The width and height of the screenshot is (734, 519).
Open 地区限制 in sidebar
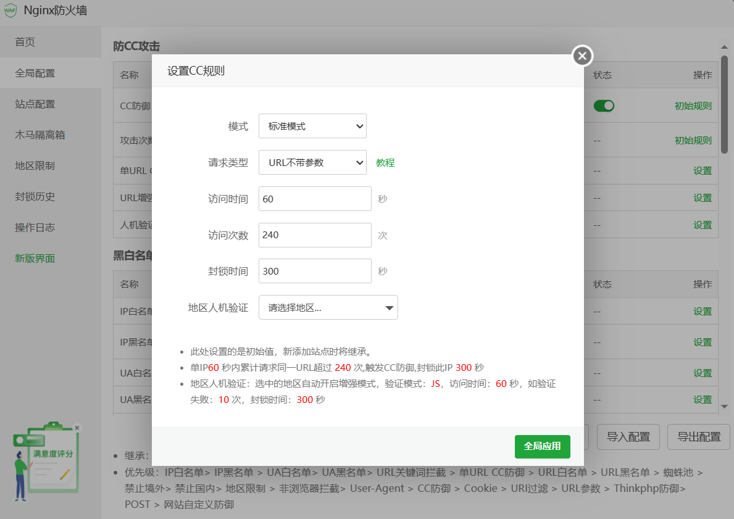(51, 165)
